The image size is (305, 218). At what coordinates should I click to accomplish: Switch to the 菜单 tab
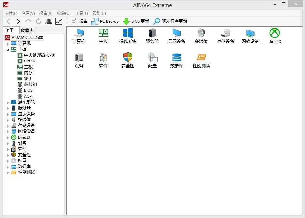[9, 30]
